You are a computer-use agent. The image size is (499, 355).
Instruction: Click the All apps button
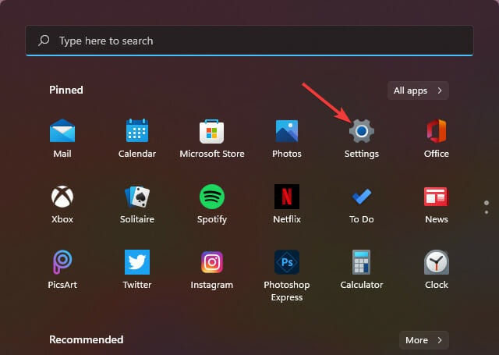click(x=418, y=91)
